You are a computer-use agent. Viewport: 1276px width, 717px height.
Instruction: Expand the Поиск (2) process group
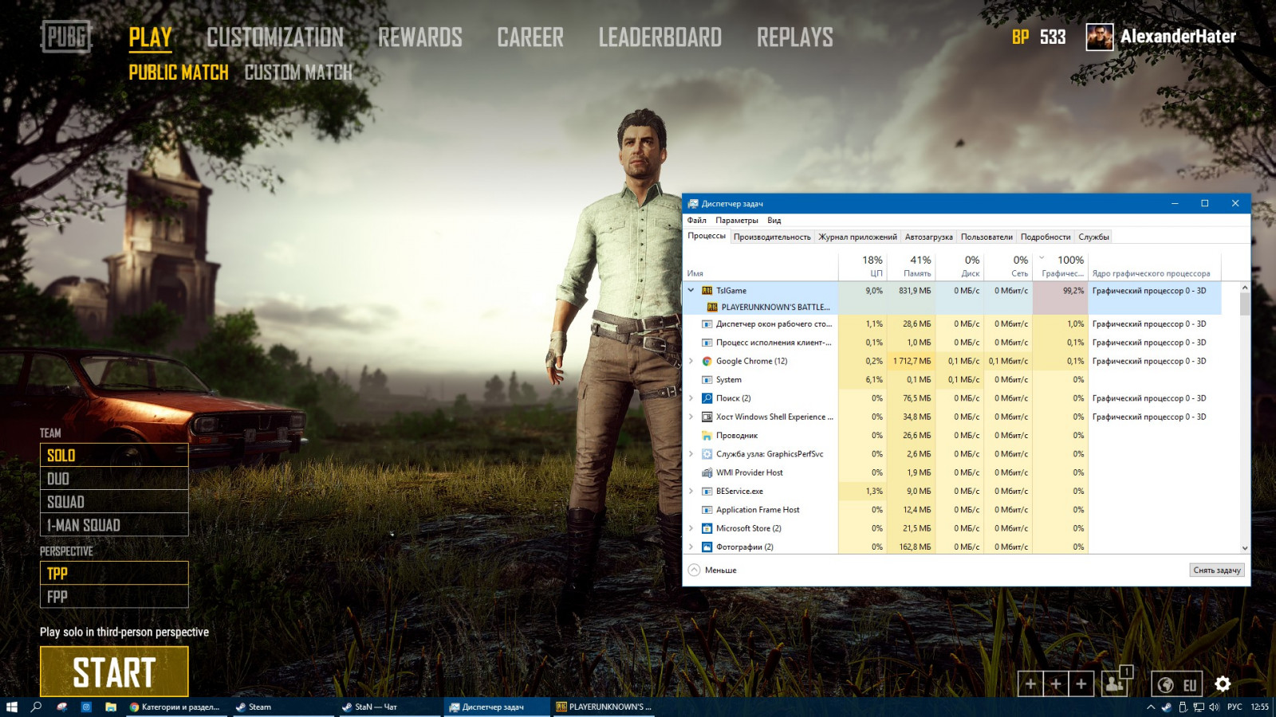(x=691, y=398)
